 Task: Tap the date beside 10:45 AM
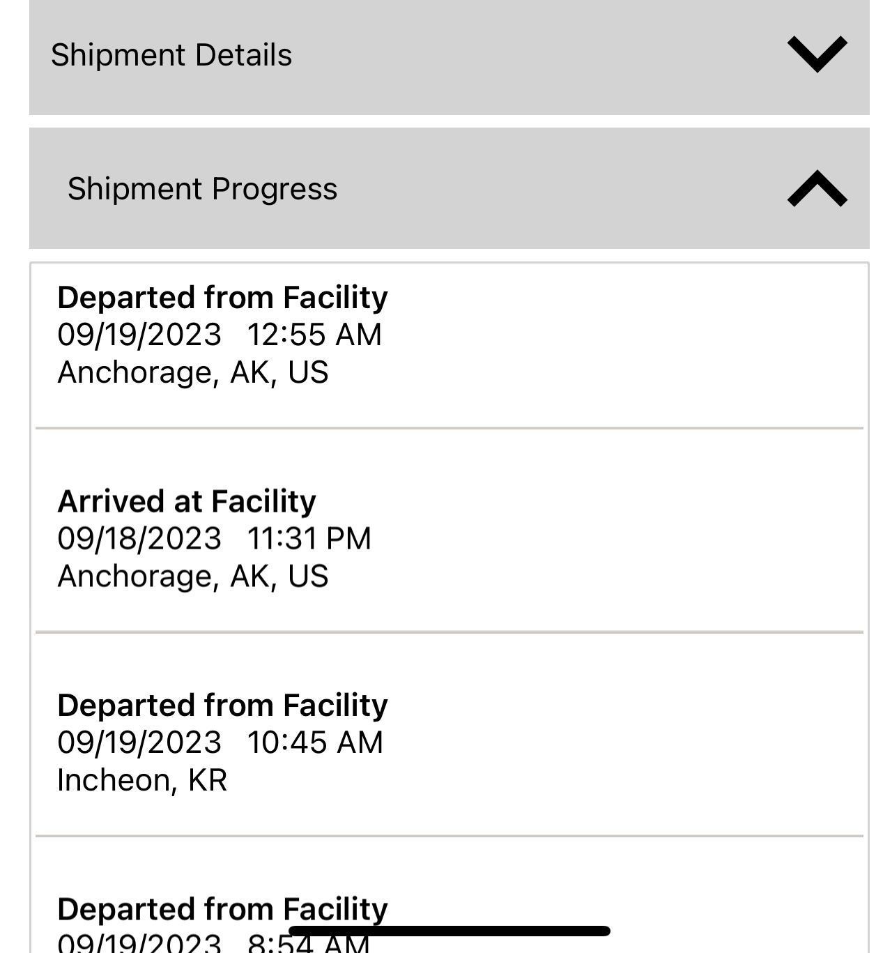139,742
